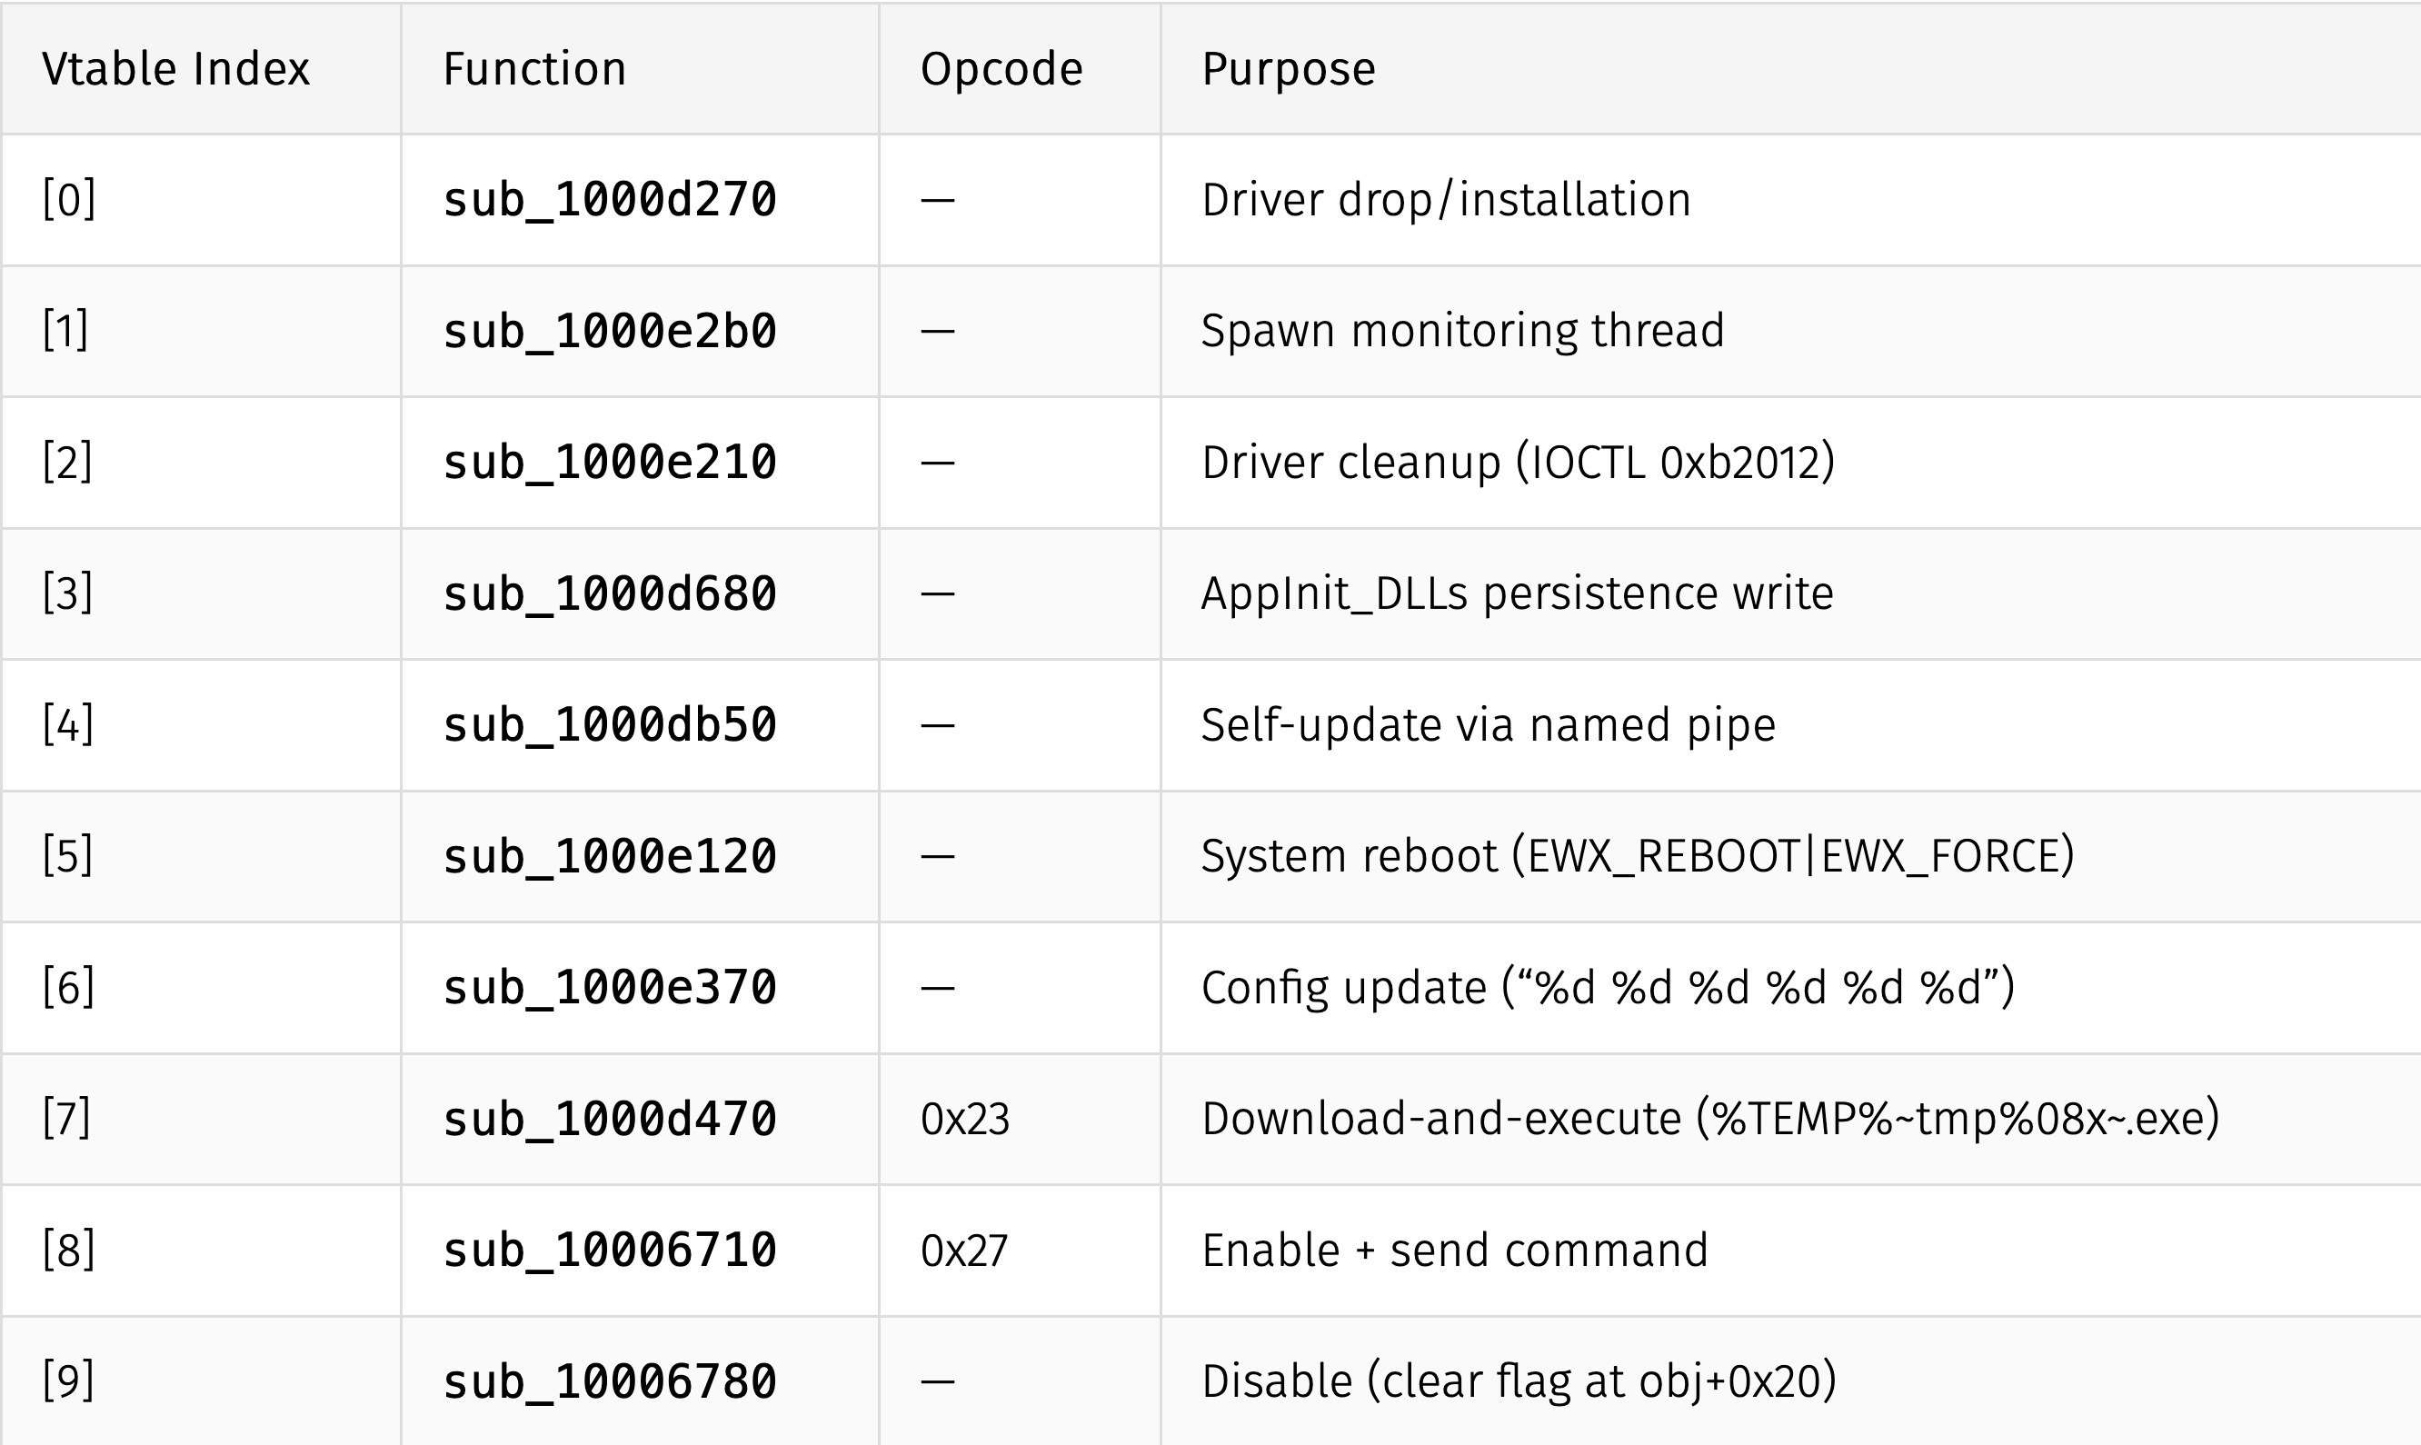Viewport: 2421px width, 1445px height.
Task: Click the Disable clear flag purpose text
Action: 1519,1381
